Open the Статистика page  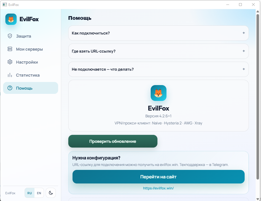pos(31,75)
